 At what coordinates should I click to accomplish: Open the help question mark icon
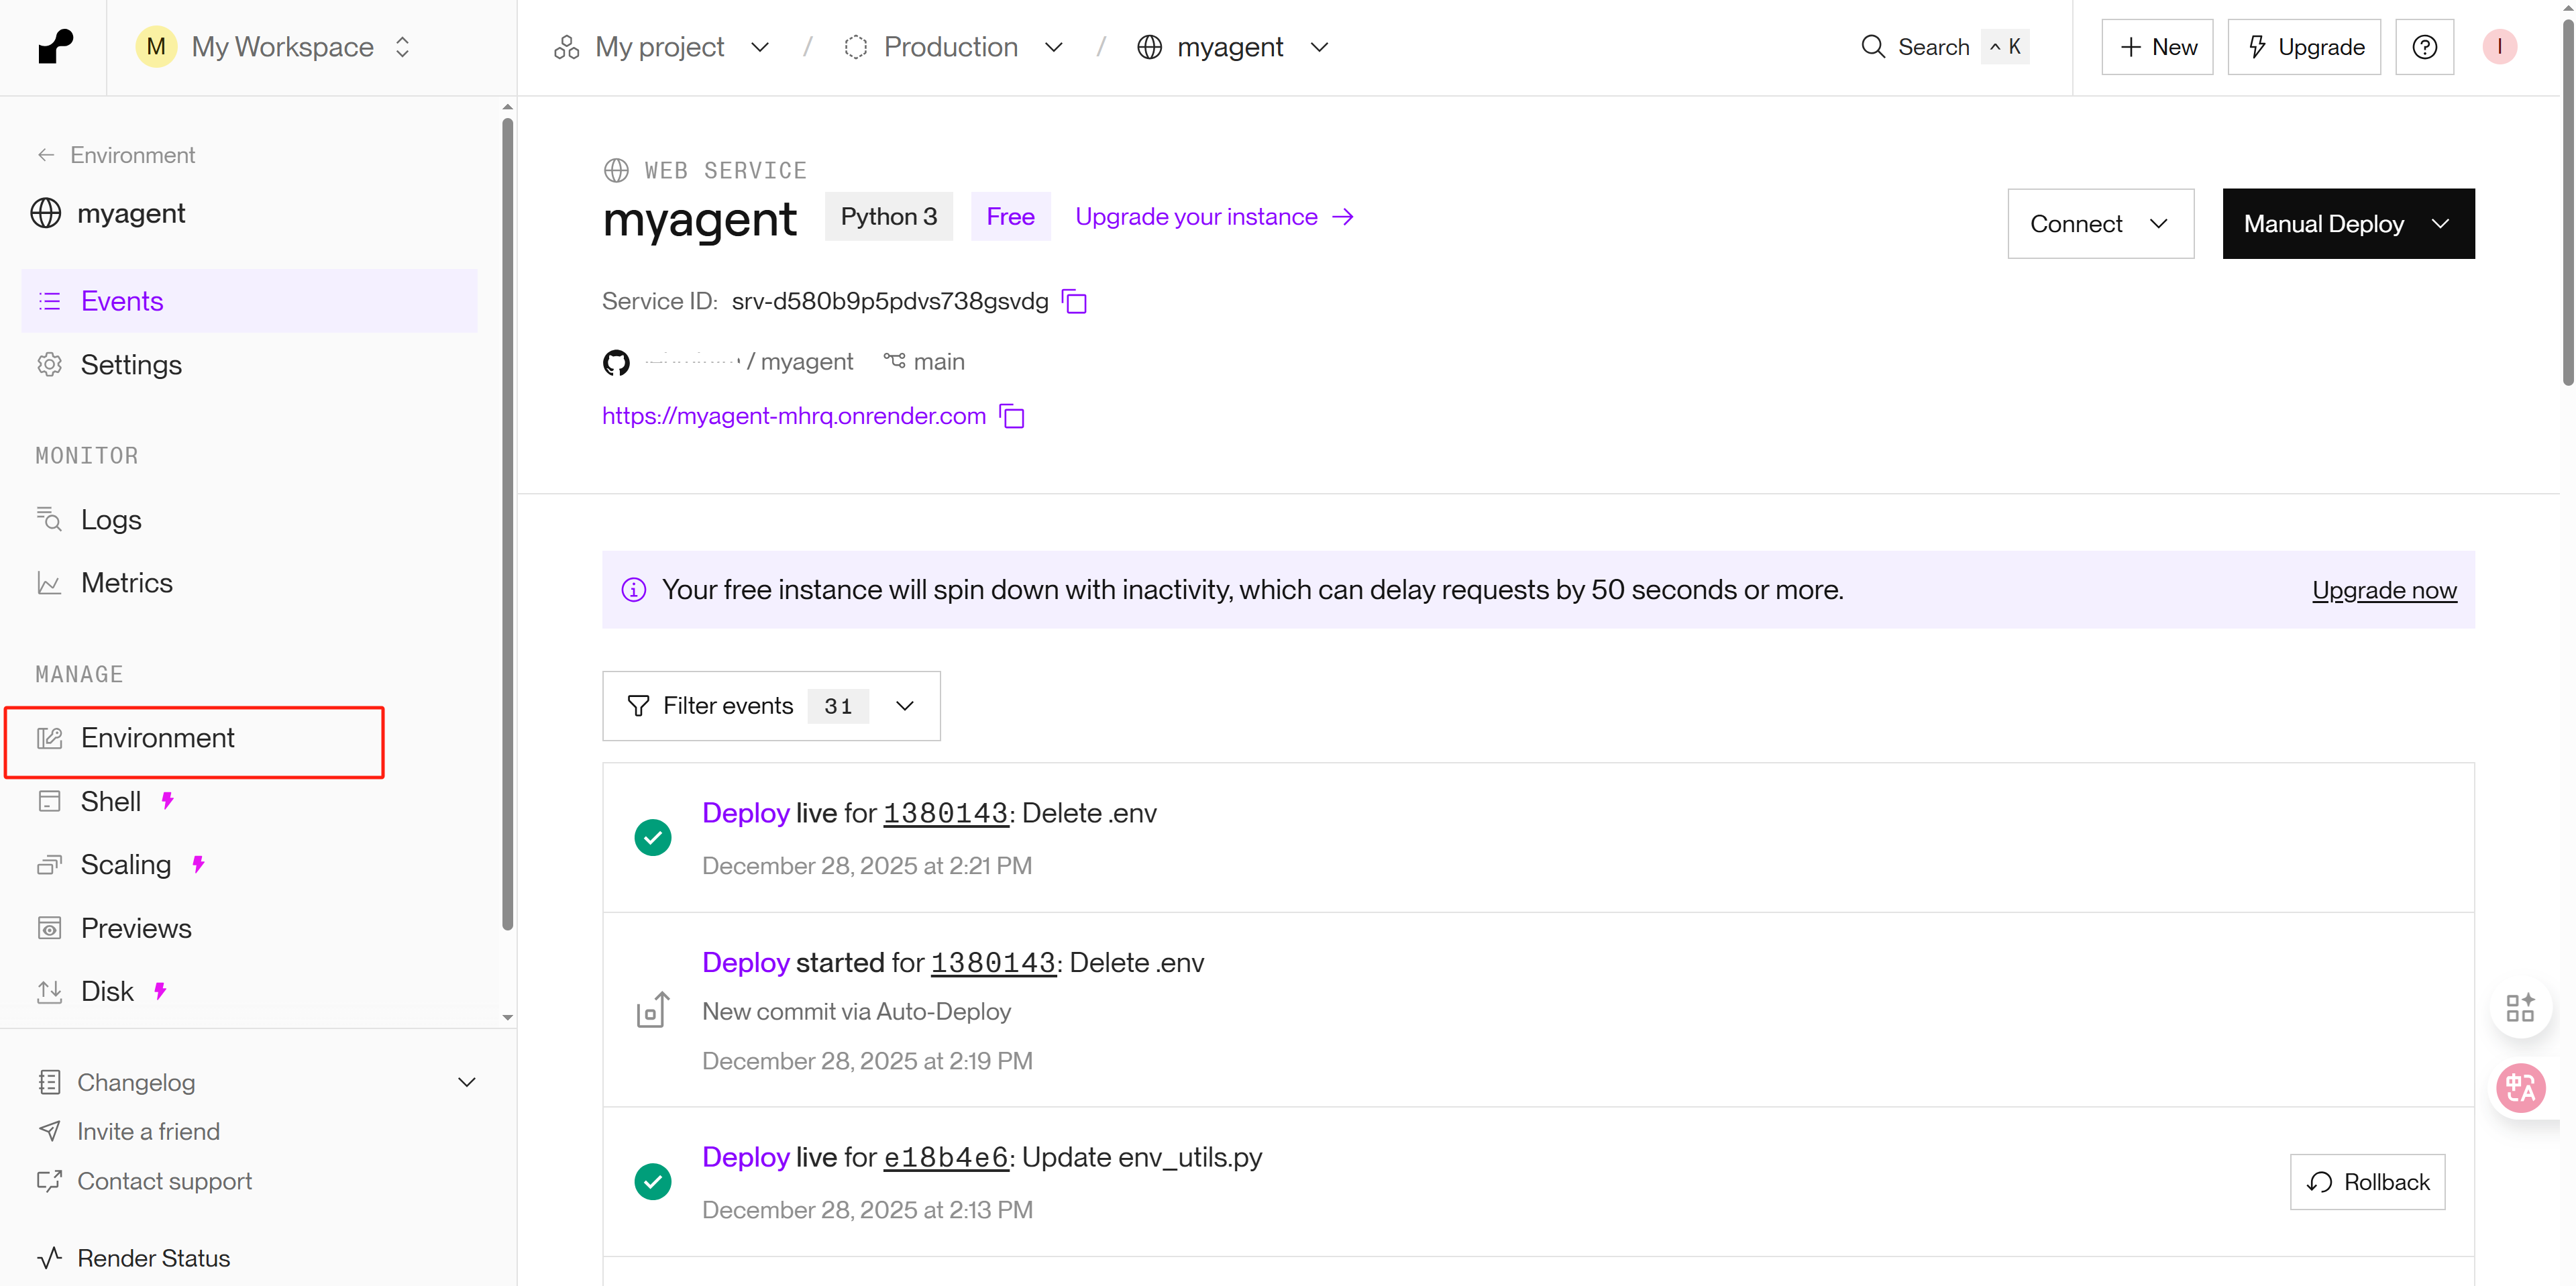click(2424, 47)
